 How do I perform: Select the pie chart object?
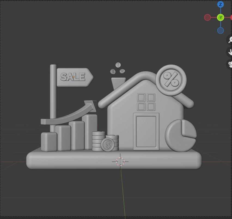click(x=181, y=136)
